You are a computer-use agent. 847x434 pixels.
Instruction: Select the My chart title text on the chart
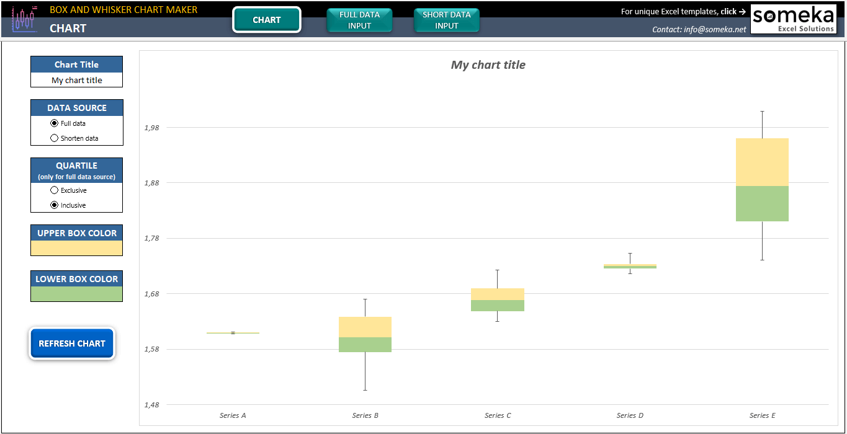click(x=488, y=64)
